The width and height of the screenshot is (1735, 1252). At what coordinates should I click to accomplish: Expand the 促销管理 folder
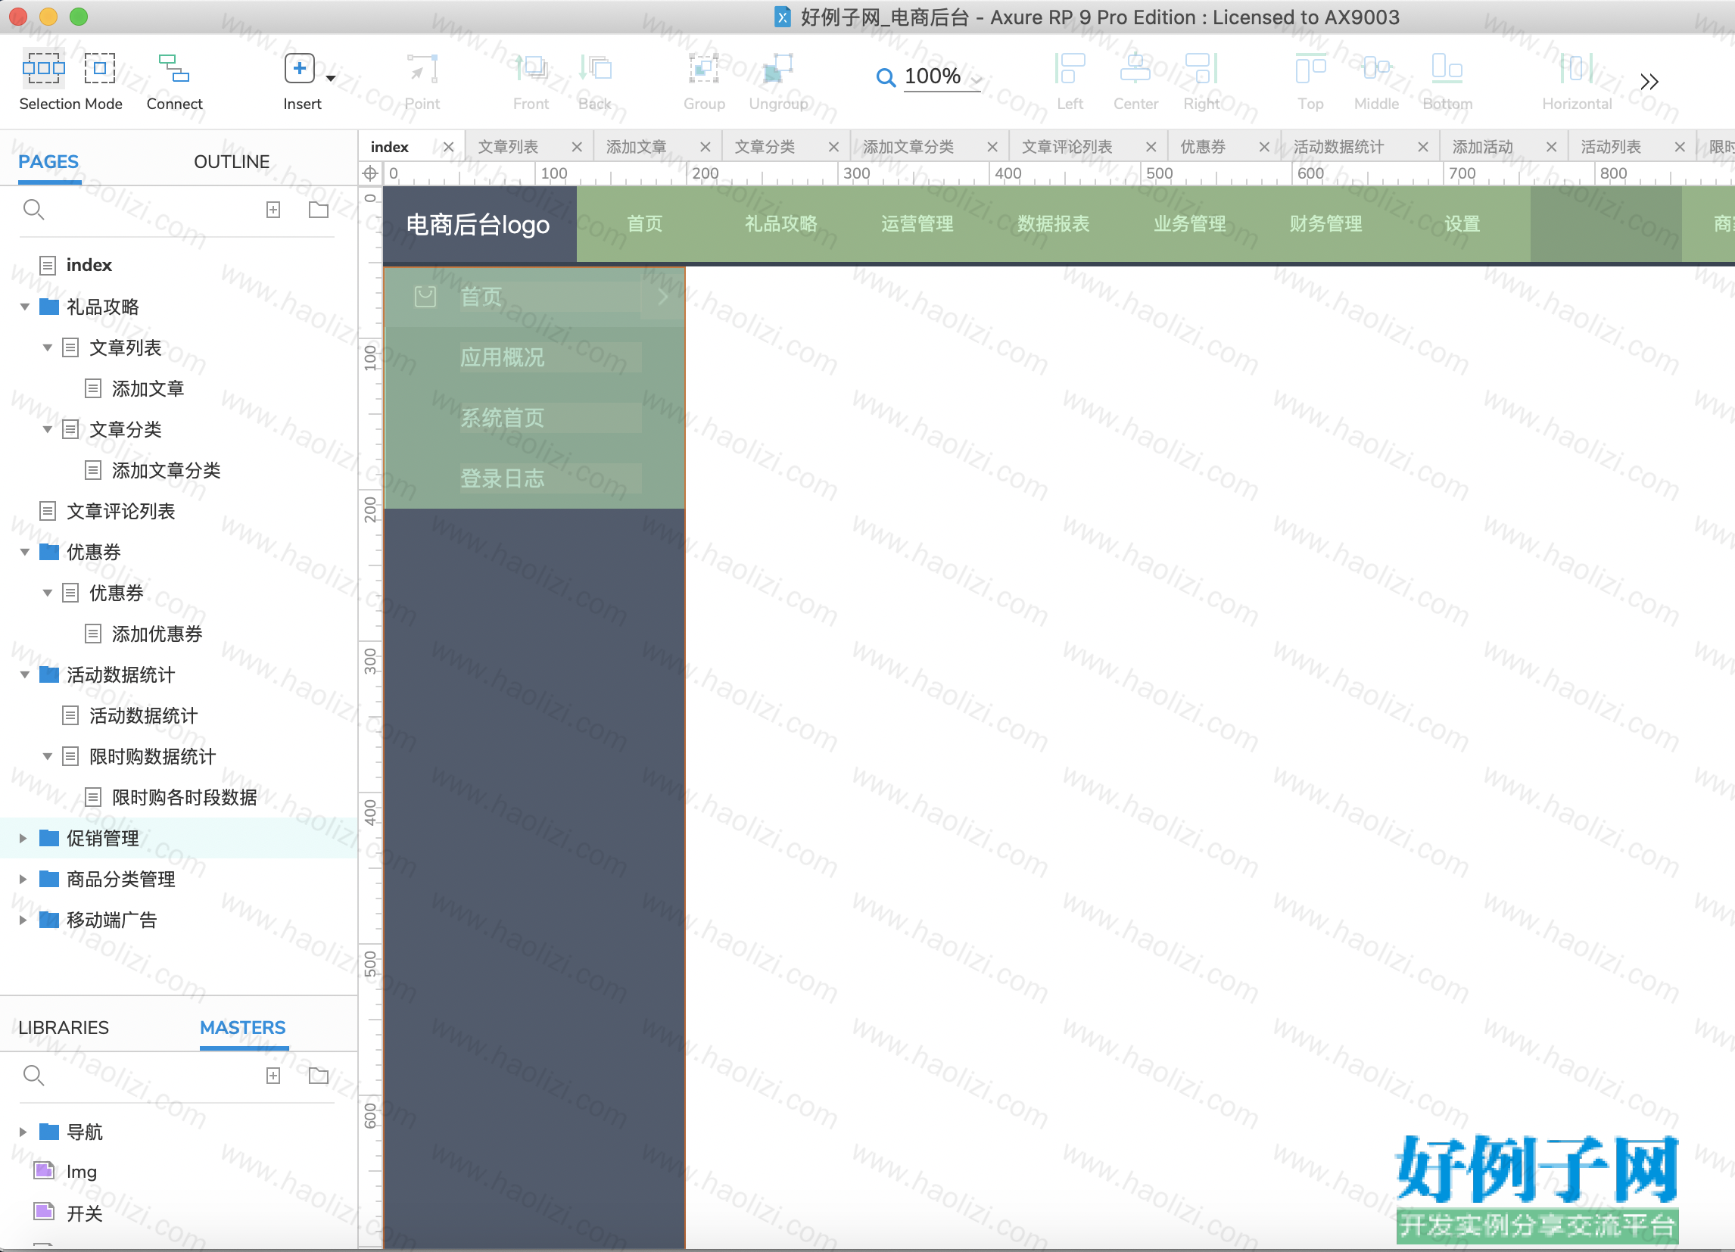coord(23,839)
